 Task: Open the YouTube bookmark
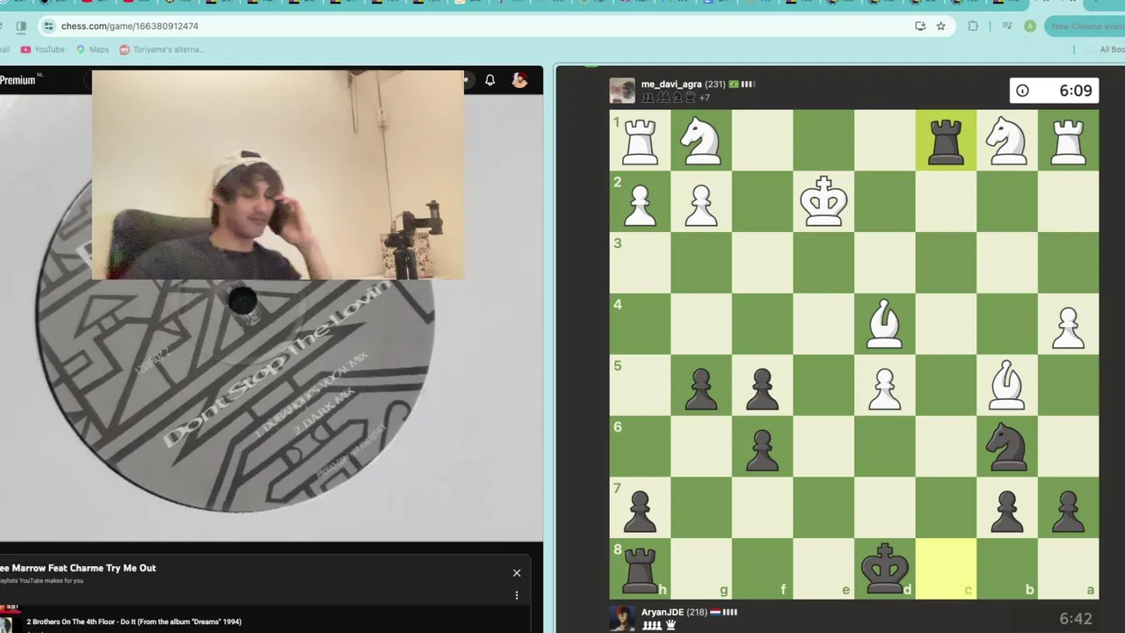tap(42, 49)
